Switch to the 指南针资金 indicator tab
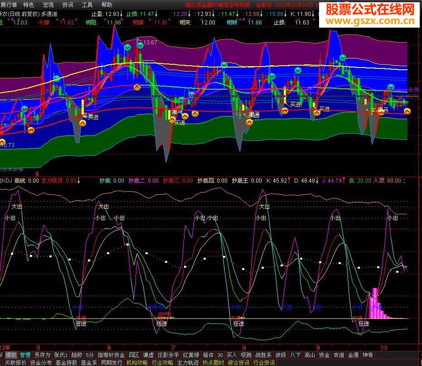The height and width of the screenshot is (366, 422). pyautogui.click(x=111, y=355)
